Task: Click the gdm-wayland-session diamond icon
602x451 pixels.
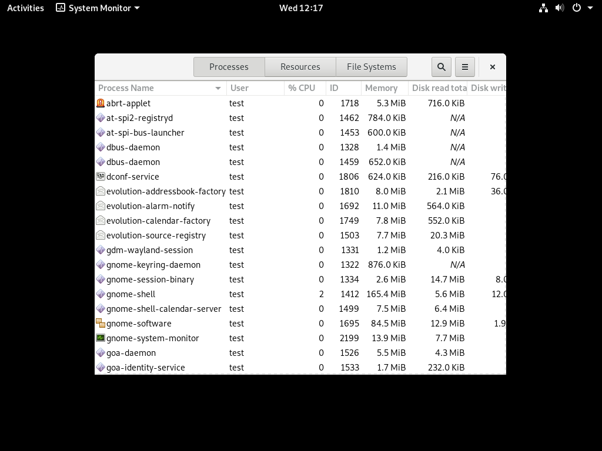Action: (x=100, y=250)
